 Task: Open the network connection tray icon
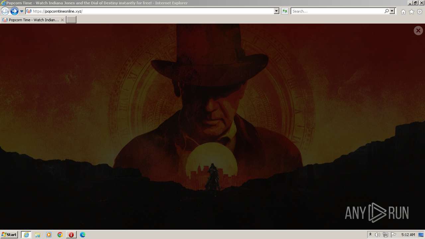click(385, 235)
